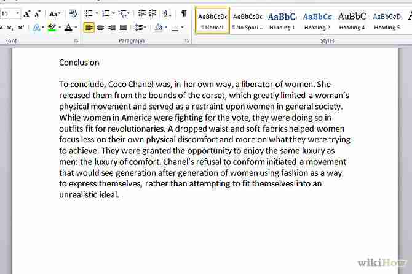Click the Clear Formatting icon
The width and height of the screenshot is (412, 274).
(73, 13)
